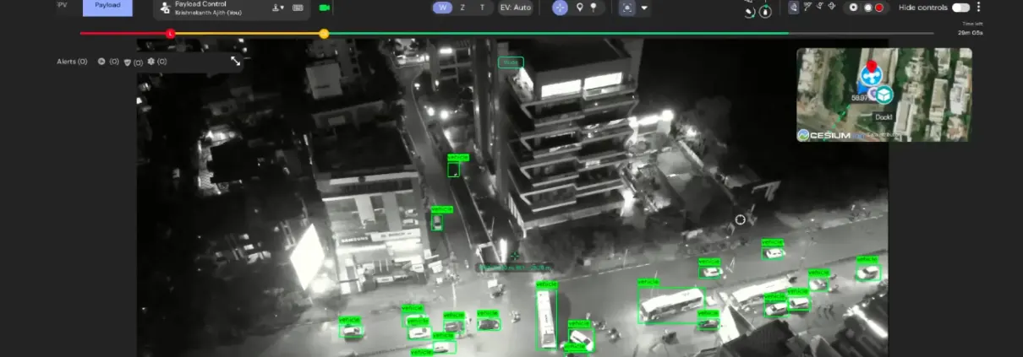Switch to the Payload tab
This screenshot has width=1023, height=357.
tap(107, 7)
